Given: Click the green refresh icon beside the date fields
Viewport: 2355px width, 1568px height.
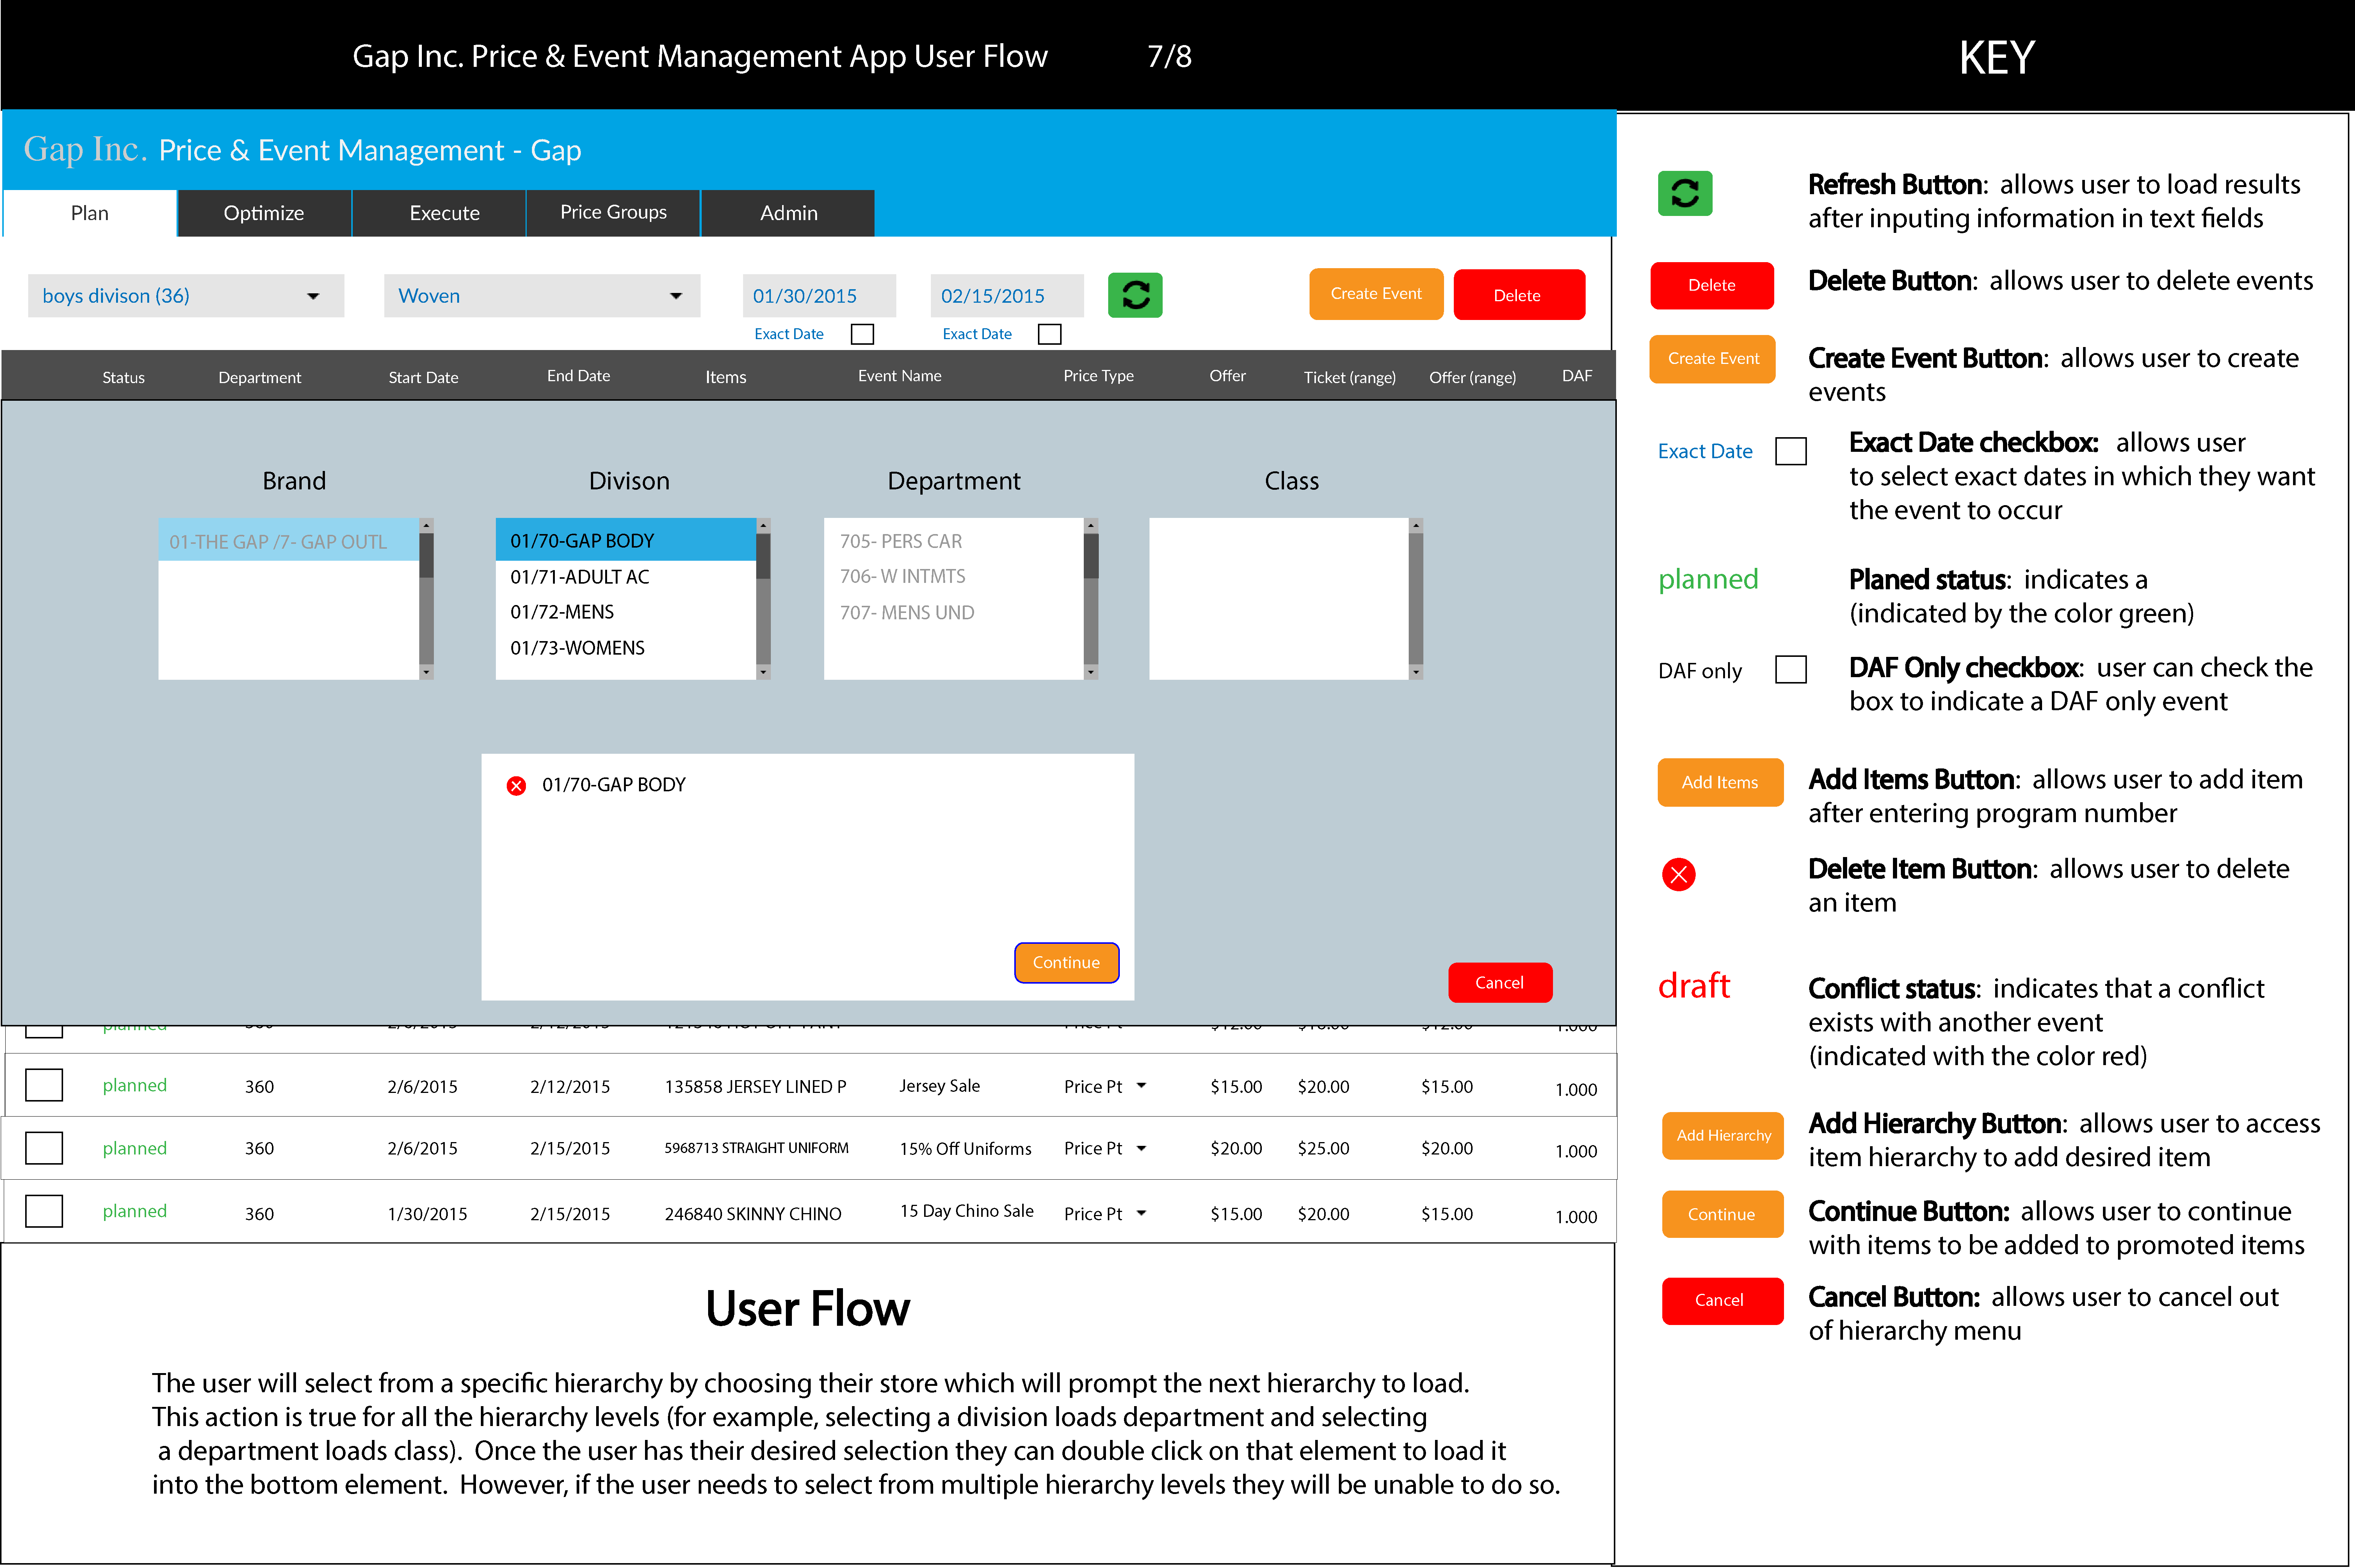Looking at the screenshot, I should point(1135,295).
